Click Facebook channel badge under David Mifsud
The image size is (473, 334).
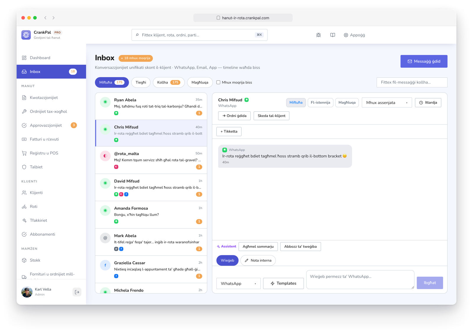tap(126, 194)
